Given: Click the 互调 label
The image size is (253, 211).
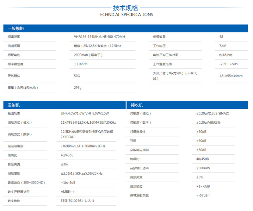Looking at the screenshot, I should (133, 141).
